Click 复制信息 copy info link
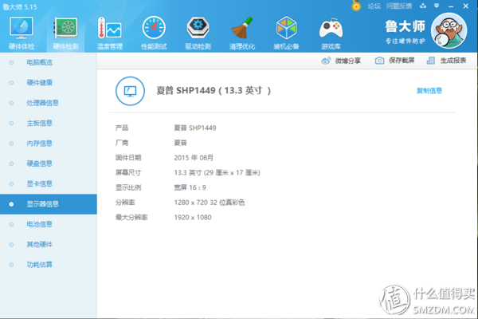Image resolution: width=478 pixels, height=319 pixels. tap(429, 91)
